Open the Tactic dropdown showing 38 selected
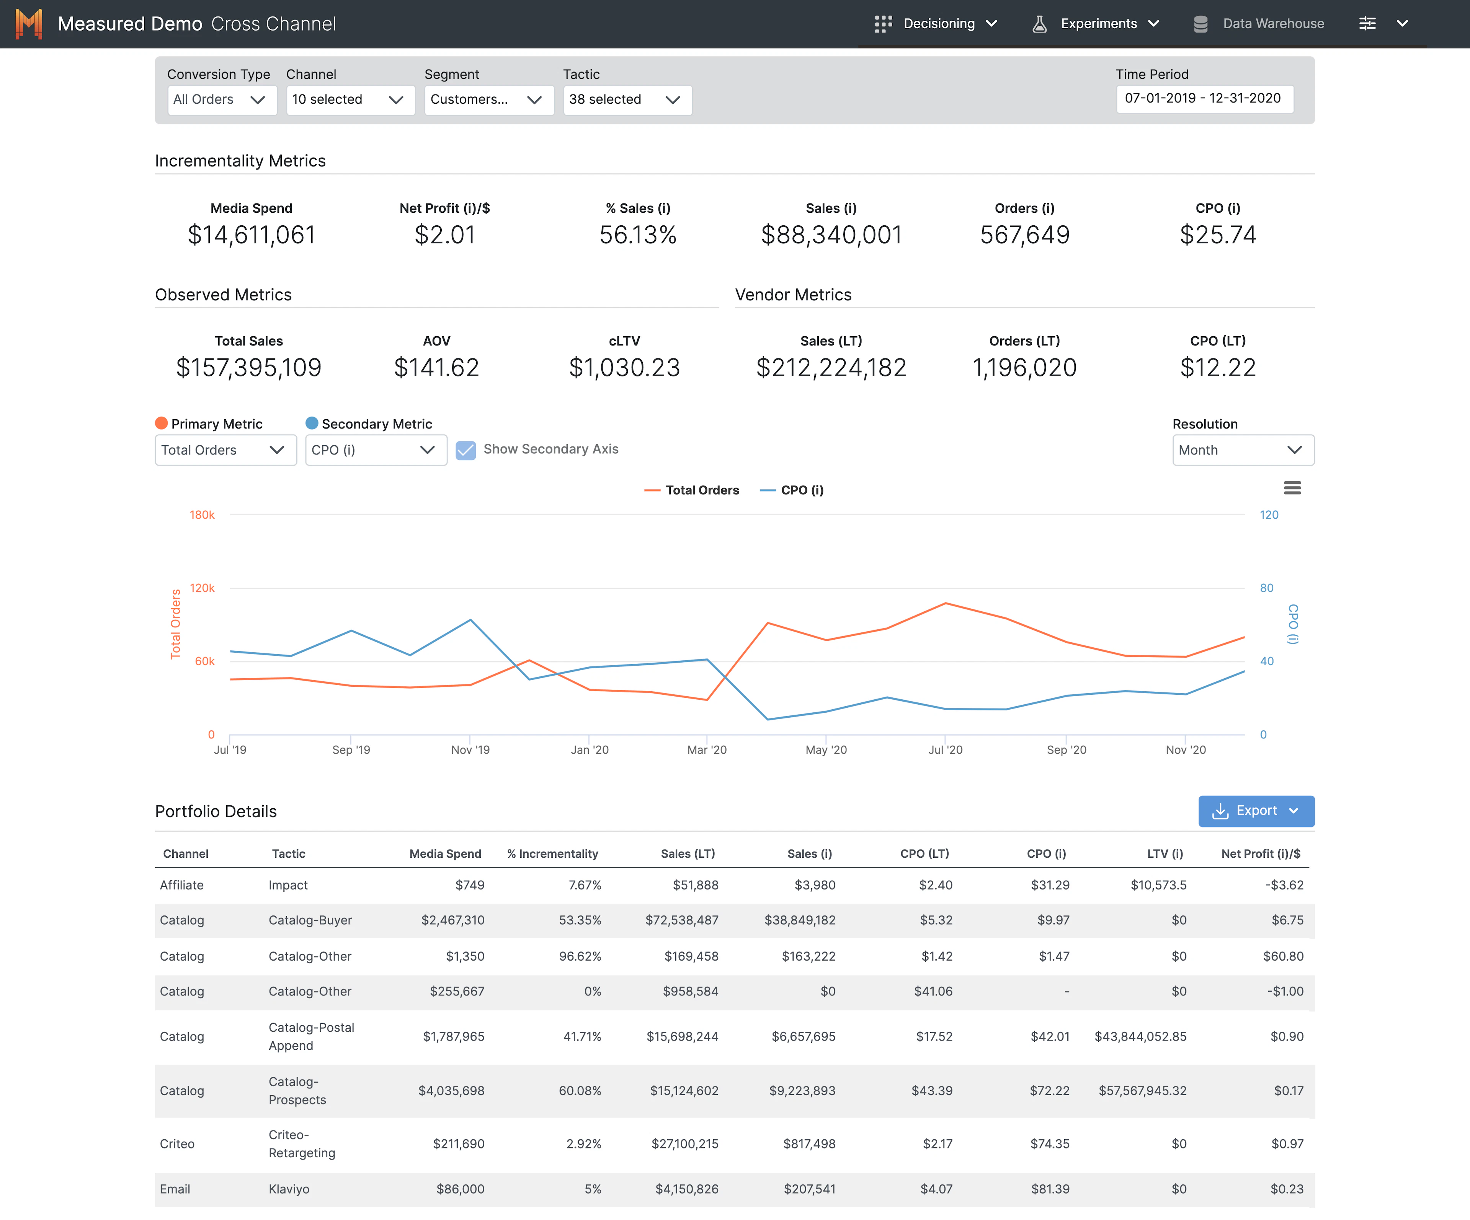 (x=627, y=99)
